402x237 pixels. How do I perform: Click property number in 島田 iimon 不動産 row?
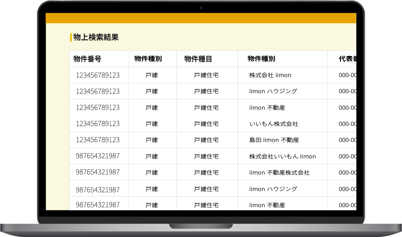98,140
